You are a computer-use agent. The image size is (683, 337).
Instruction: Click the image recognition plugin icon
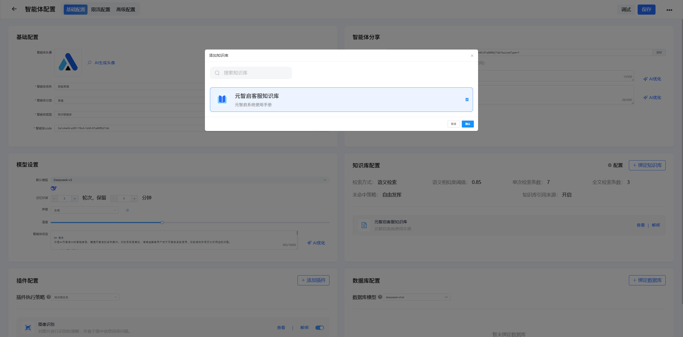[28, 328]
